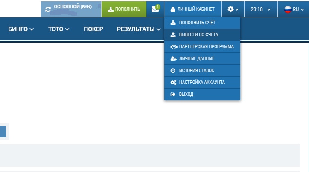Image resolution: width=309 pixels, height=172 pixels.
Task: Select Настройка аккаунта menu item
Action: [x=201, y=82]
